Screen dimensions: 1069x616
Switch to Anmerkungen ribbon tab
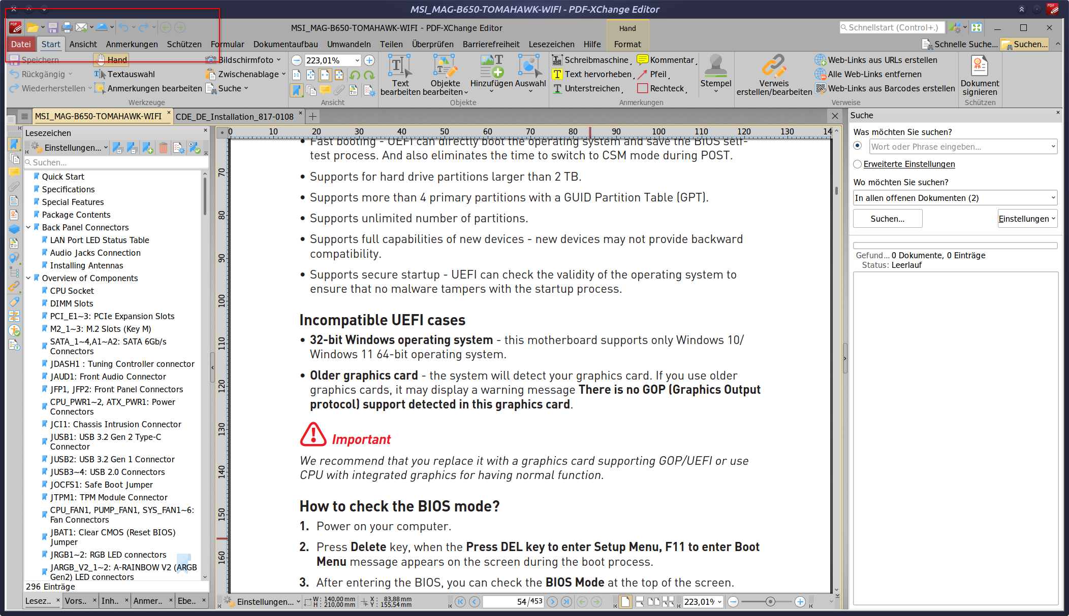pos(132,44)
